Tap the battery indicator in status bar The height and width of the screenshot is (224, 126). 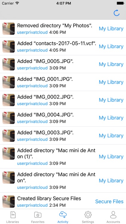tap(120, 3)
